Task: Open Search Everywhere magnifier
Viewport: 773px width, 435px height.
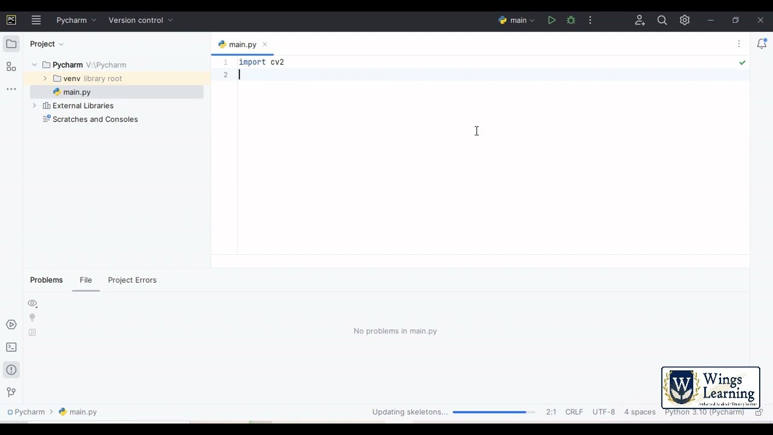Action: 662,20
